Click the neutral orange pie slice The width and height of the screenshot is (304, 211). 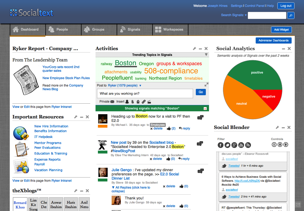pyautogui.click(x=241, y=104)
